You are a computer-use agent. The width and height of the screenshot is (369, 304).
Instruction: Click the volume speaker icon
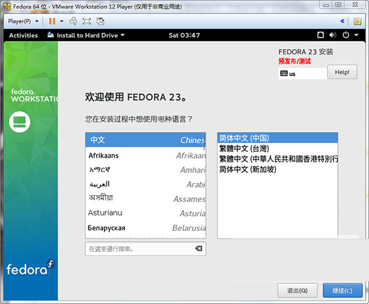[333, 35]
